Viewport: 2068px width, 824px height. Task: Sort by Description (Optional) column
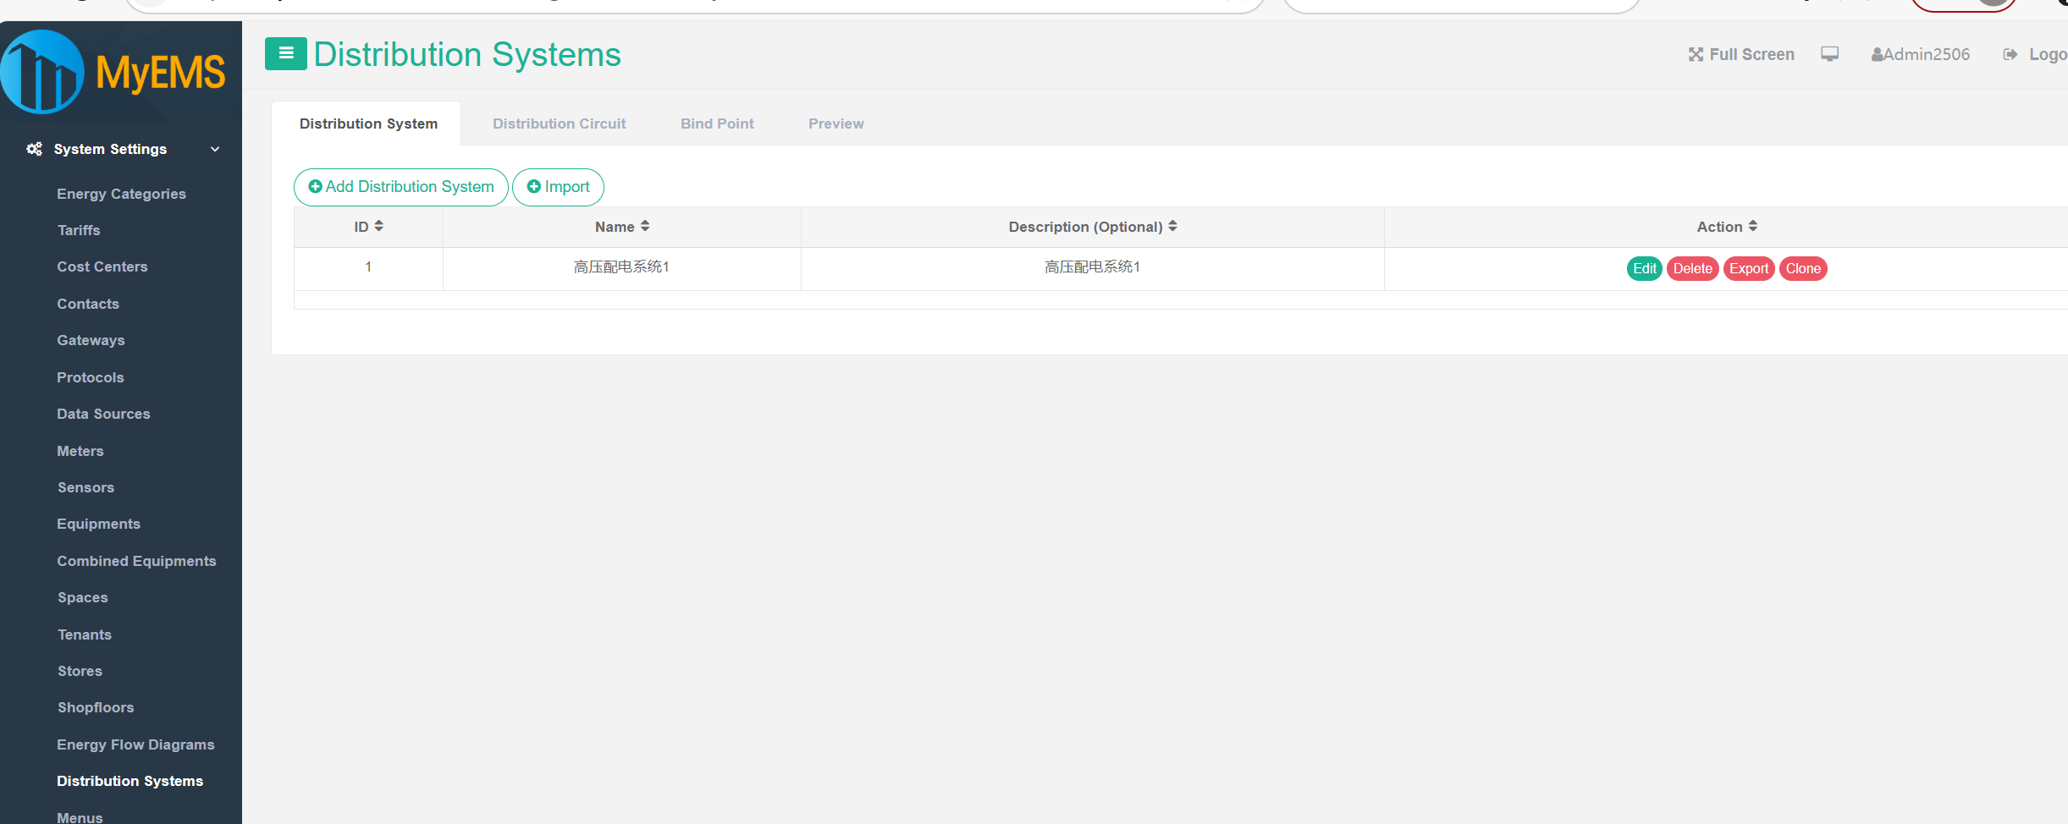click(x=1172, y=226)
